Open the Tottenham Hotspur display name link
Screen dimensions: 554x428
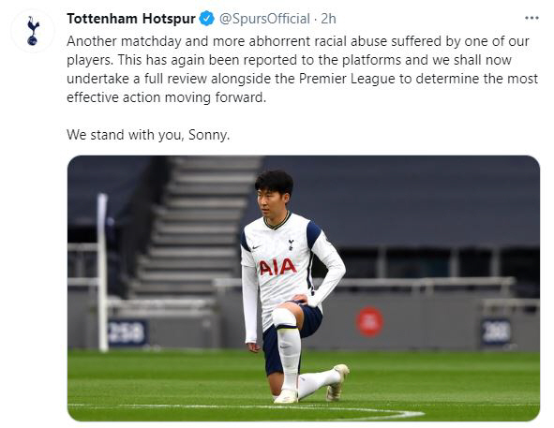click(131, 19)
